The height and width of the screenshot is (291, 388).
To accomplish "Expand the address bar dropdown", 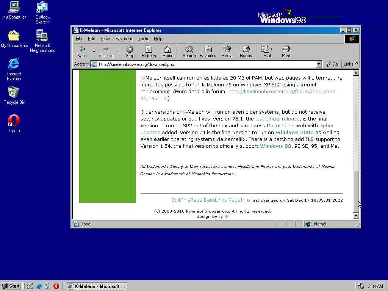I will (x=319, y=64).
